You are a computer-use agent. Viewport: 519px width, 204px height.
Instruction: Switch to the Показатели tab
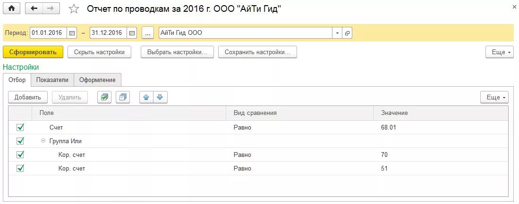click(x=52, y=80)
